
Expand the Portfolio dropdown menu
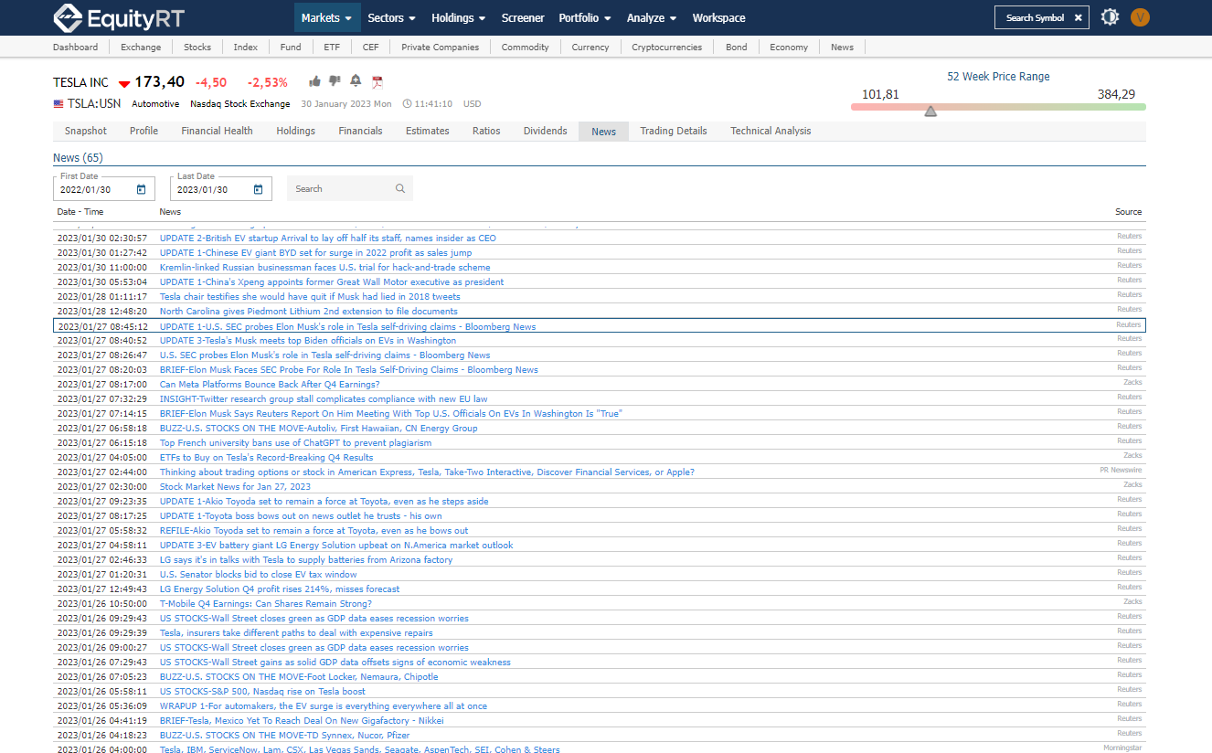click(585, 17)
